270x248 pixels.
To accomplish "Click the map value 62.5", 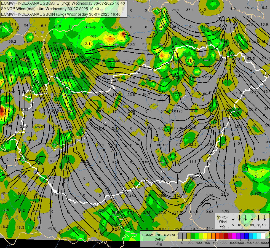I will click(x=251, y=58).
